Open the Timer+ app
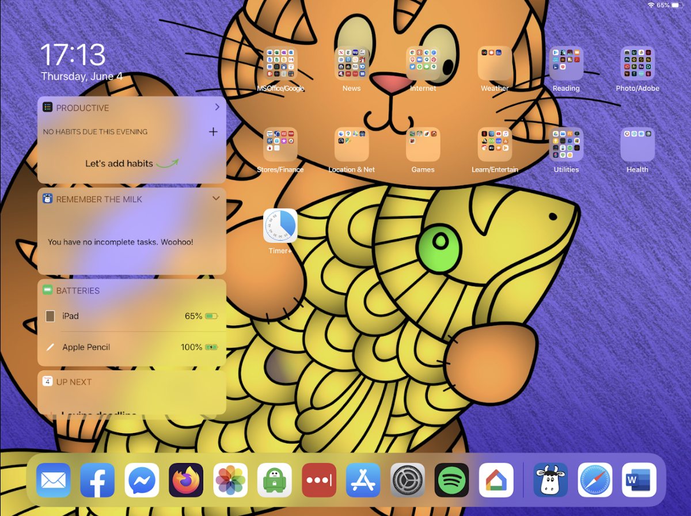The width and height of the screenshot is (691, 516). coord(280,226)
